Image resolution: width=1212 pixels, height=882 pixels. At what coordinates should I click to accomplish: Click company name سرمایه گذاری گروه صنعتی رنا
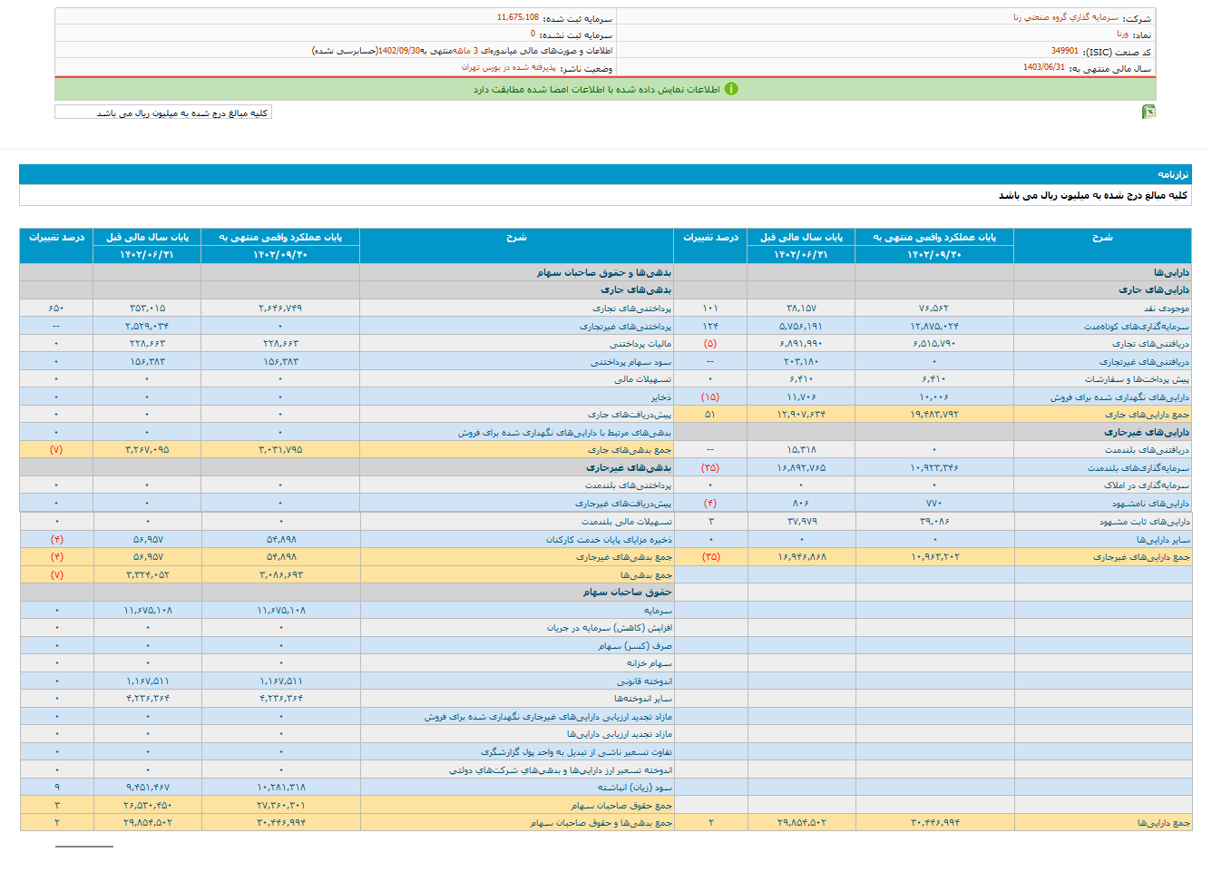1065,17
